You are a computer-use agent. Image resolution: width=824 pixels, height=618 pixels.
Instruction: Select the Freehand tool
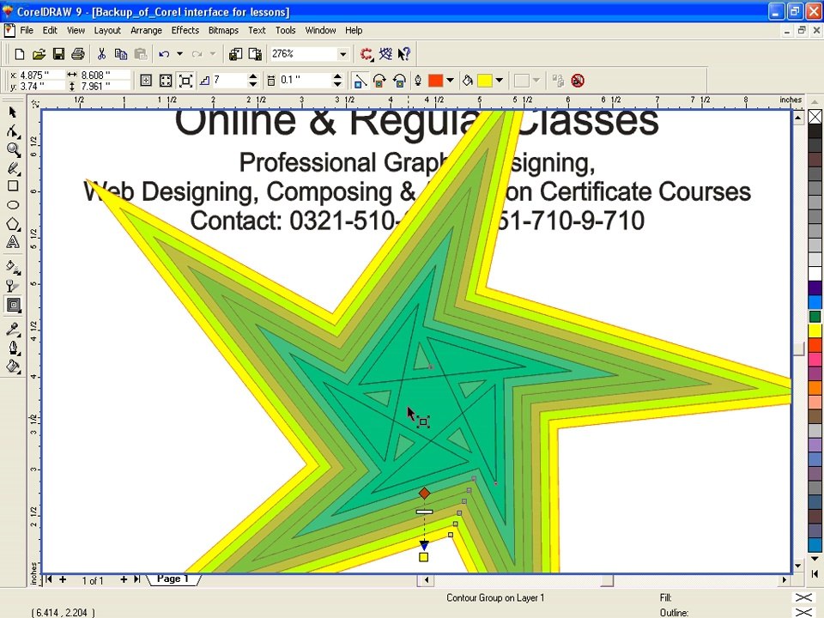[13, 168]
